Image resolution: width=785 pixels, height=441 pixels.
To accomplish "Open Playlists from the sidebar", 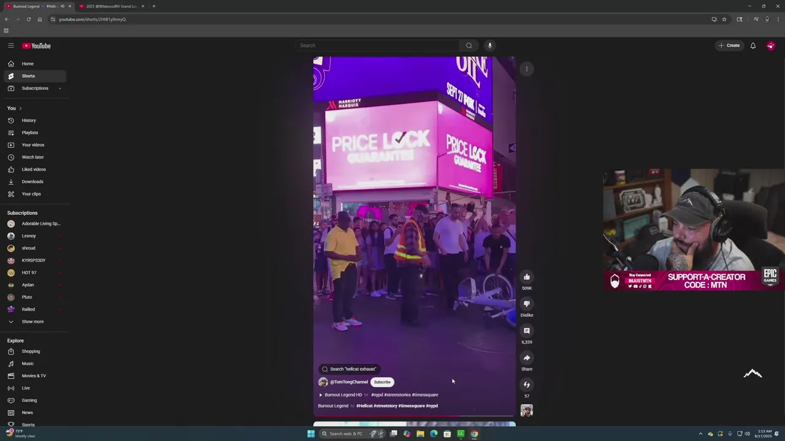I will [x=34, y=133].
